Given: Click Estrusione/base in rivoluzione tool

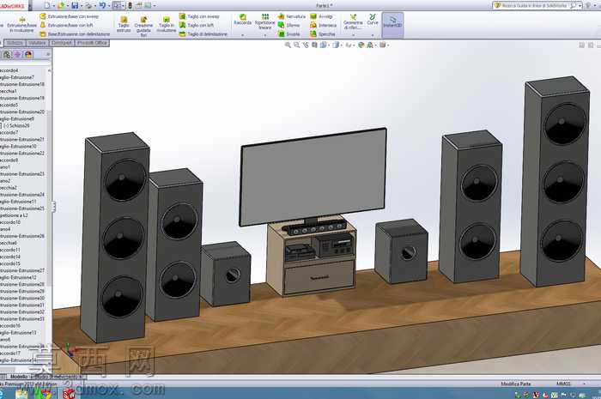Looking at the screenshot, I should (21, 25).
